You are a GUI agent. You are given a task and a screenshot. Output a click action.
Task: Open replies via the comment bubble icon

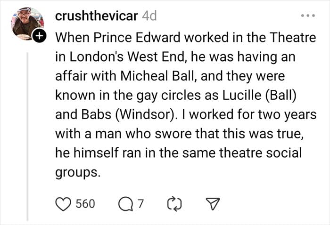click(125, 203)
